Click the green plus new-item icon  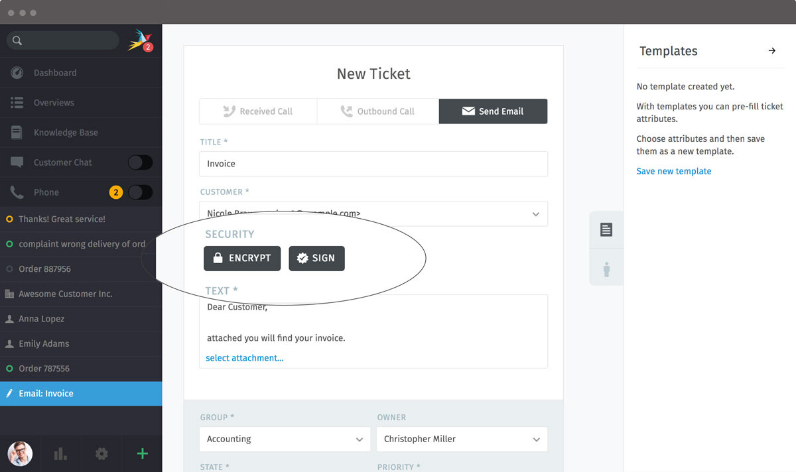tap(142, 453)
